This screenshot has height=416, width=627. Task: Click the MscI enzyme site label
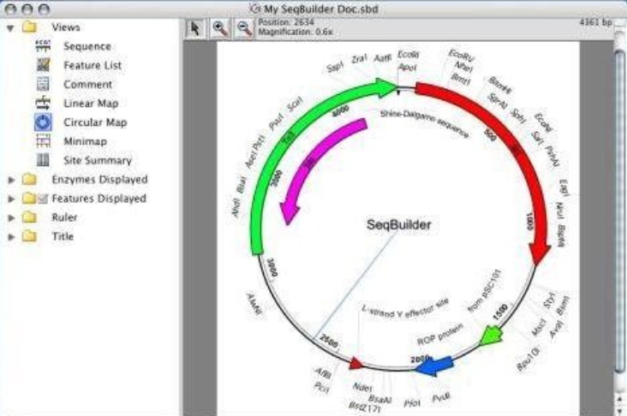pyautogui.click(x=538, y=327)
